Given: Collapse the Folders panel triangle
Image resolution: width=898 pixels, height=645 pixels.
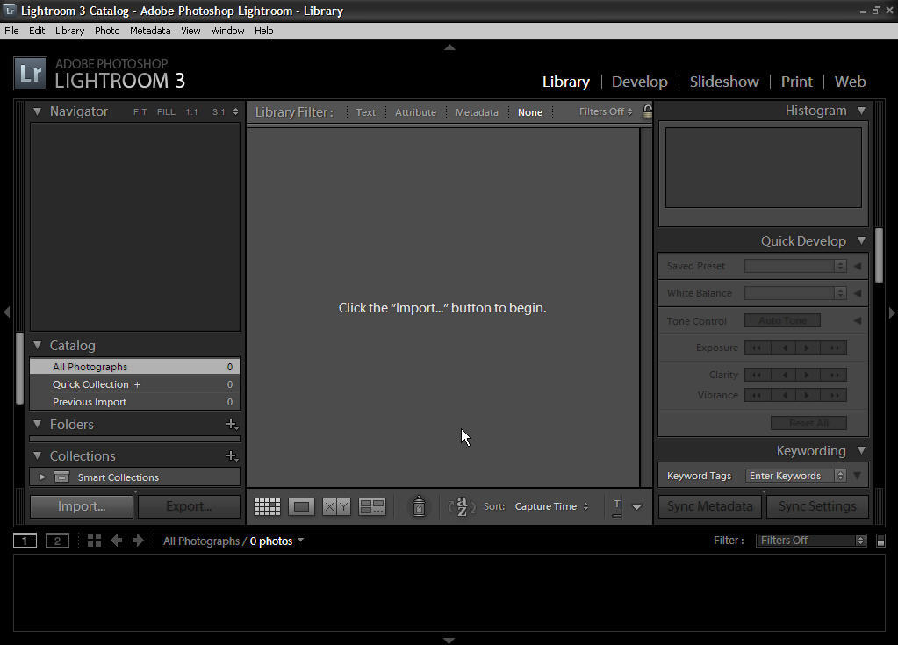Looking at the screenshot, I should coord(37,424).
